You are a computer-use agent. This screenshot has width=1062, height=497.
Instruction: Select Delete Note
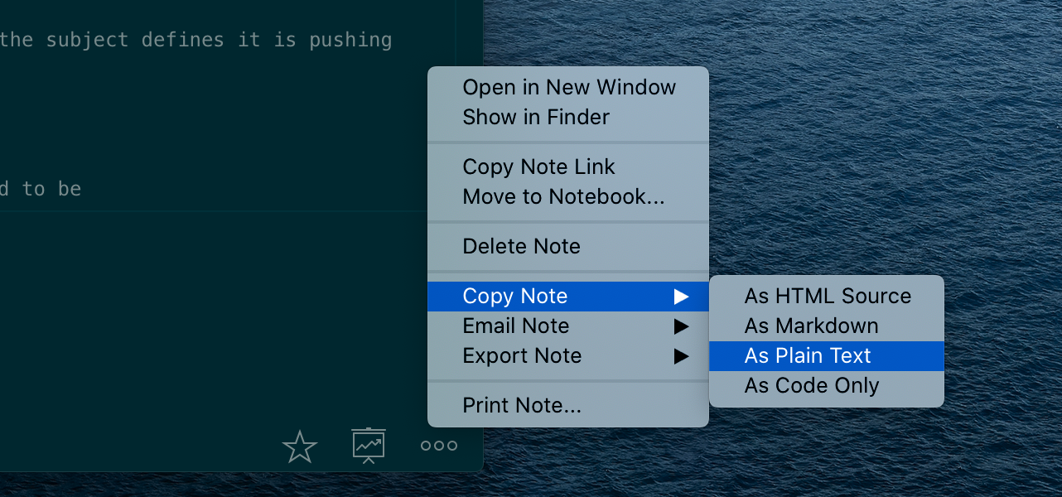[x=522, y=246]
